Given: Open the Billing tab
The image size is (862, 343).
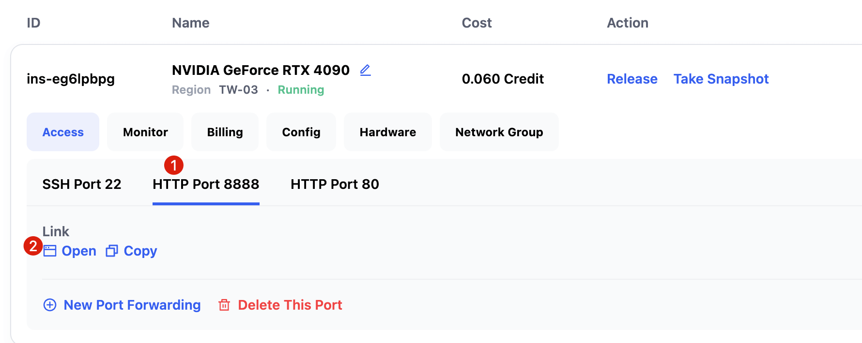Looking at the screenshot, I should tap(225, 132).
